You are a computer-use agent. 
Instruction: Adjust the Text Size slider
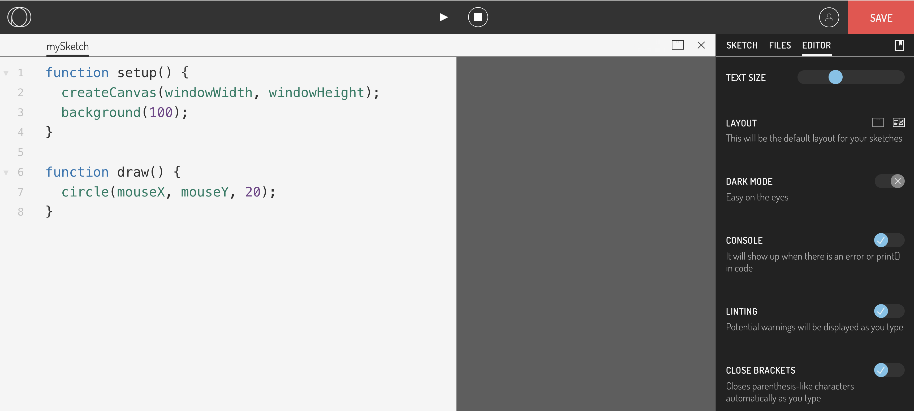(x=836, y=77)
